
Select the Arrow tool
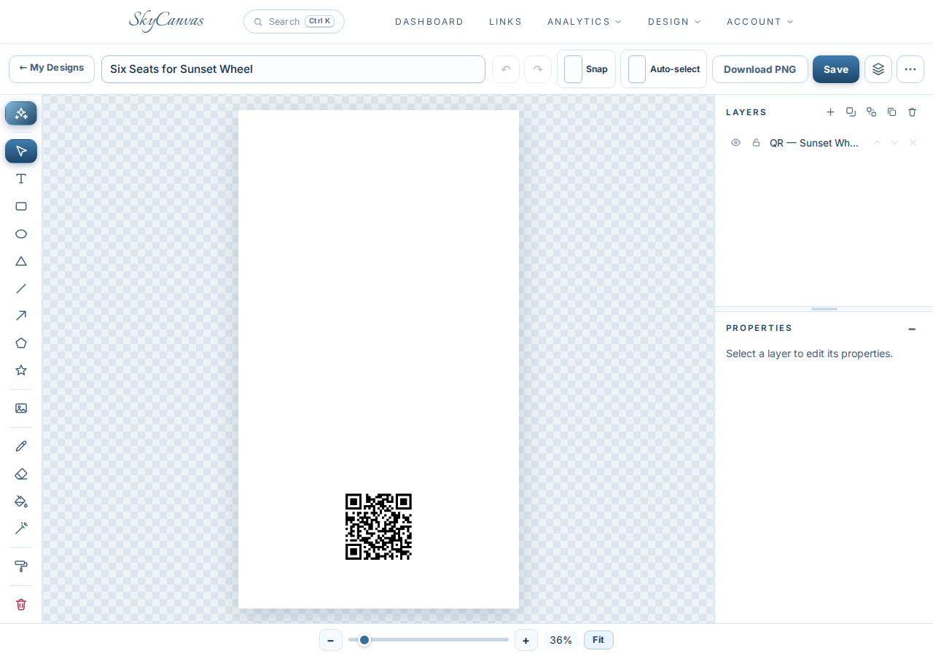pyautogui.click(x=21, y=316)
